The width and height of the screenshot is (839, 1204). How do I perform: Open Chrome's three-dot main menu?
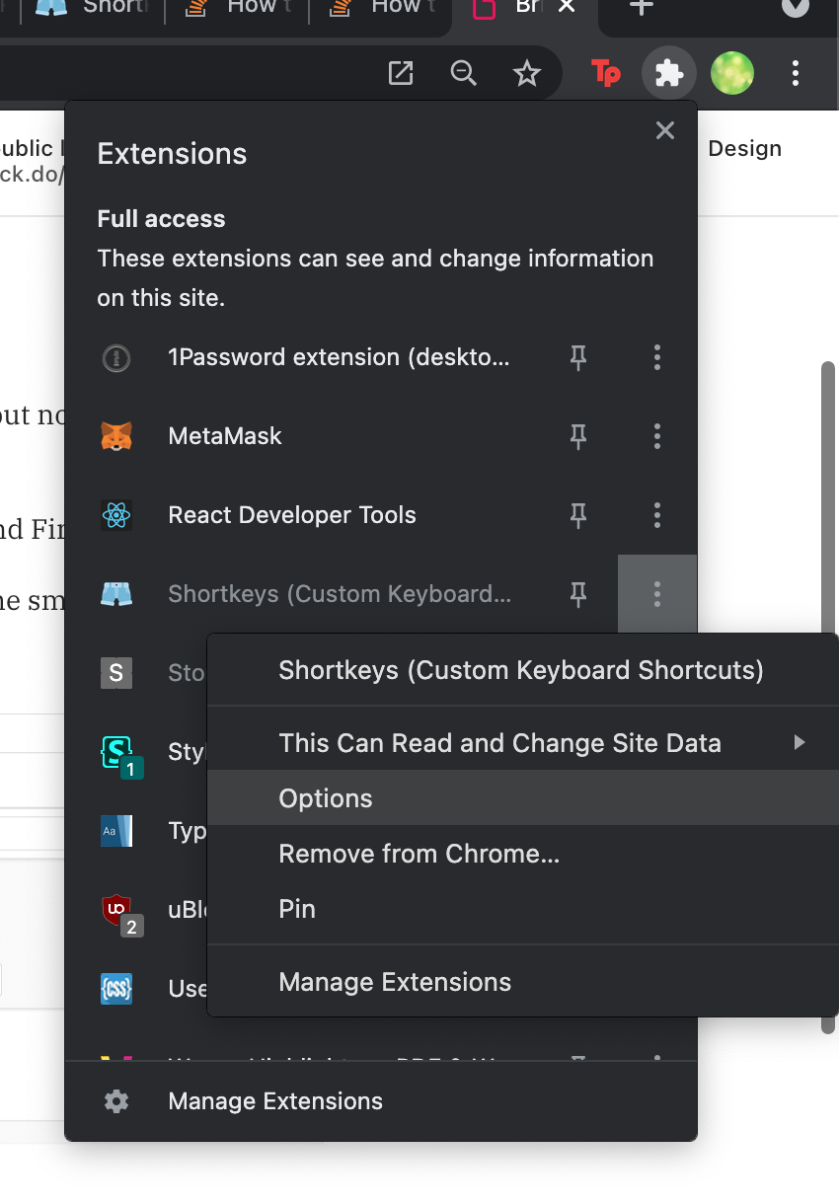pyautogui.click(x=796, y=73)
